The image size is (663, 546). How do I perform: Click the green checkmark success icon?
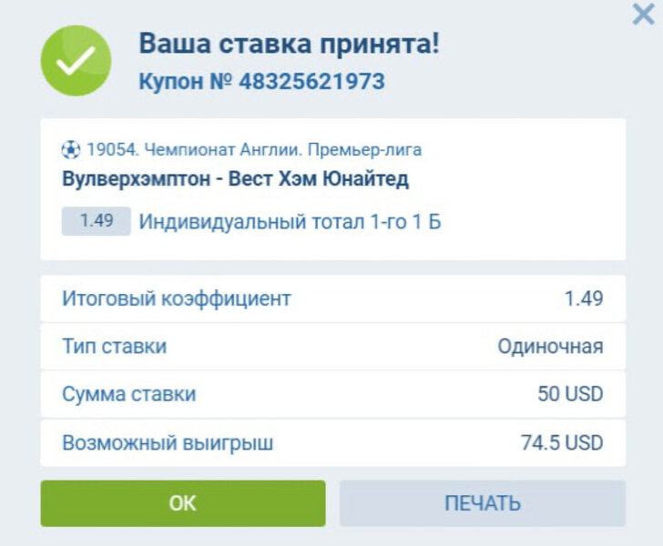click(76, 61)
